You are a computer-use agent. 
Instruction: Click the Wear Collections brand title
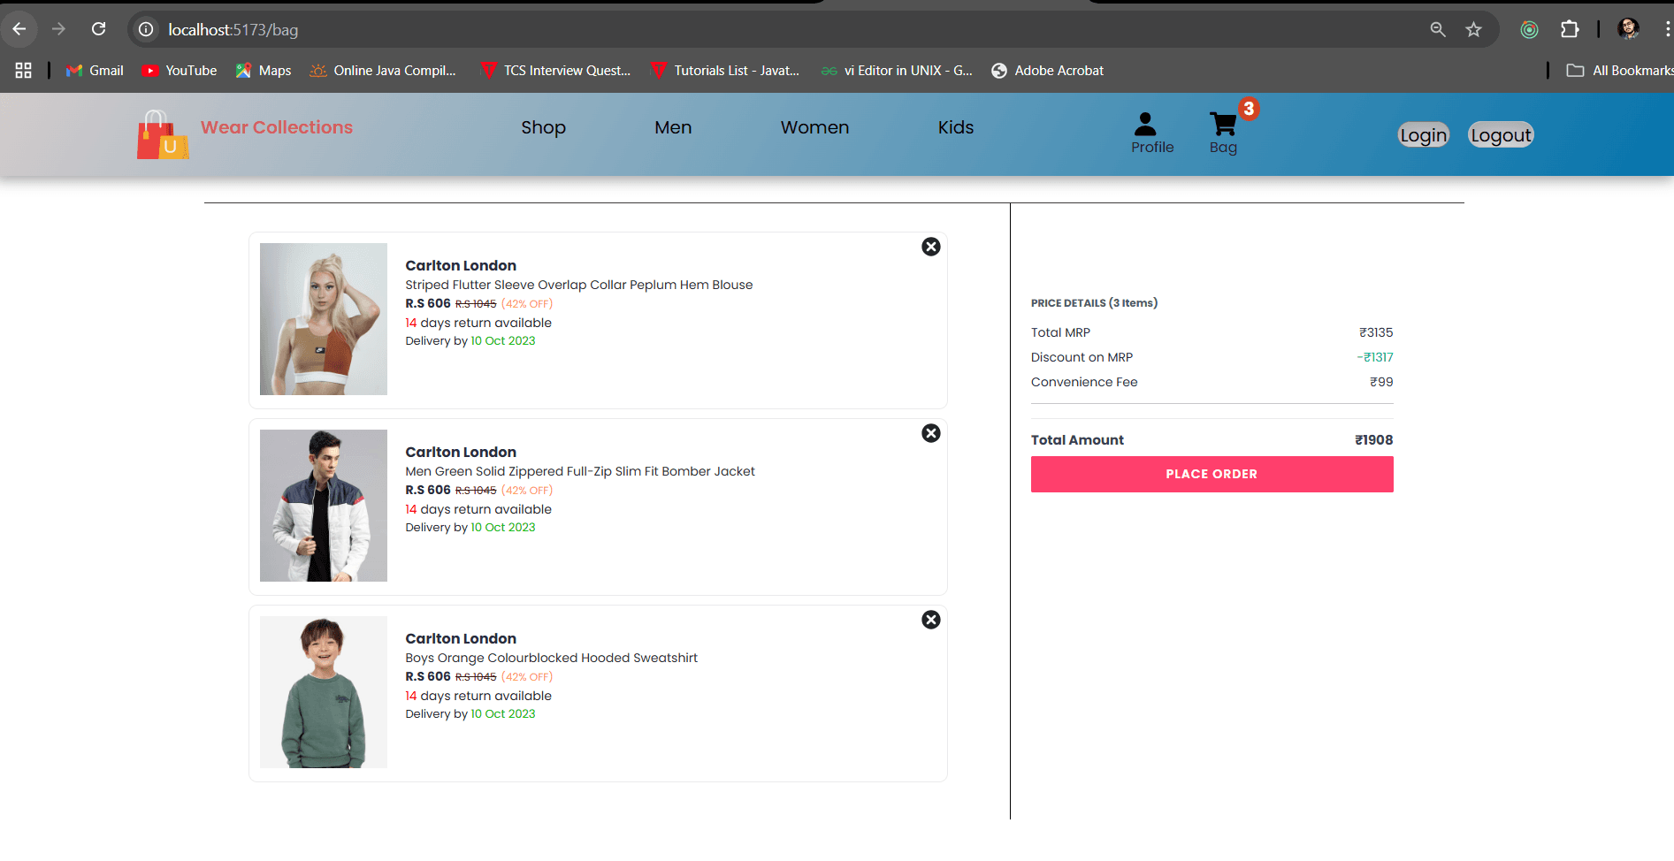(x=277, y=127)
